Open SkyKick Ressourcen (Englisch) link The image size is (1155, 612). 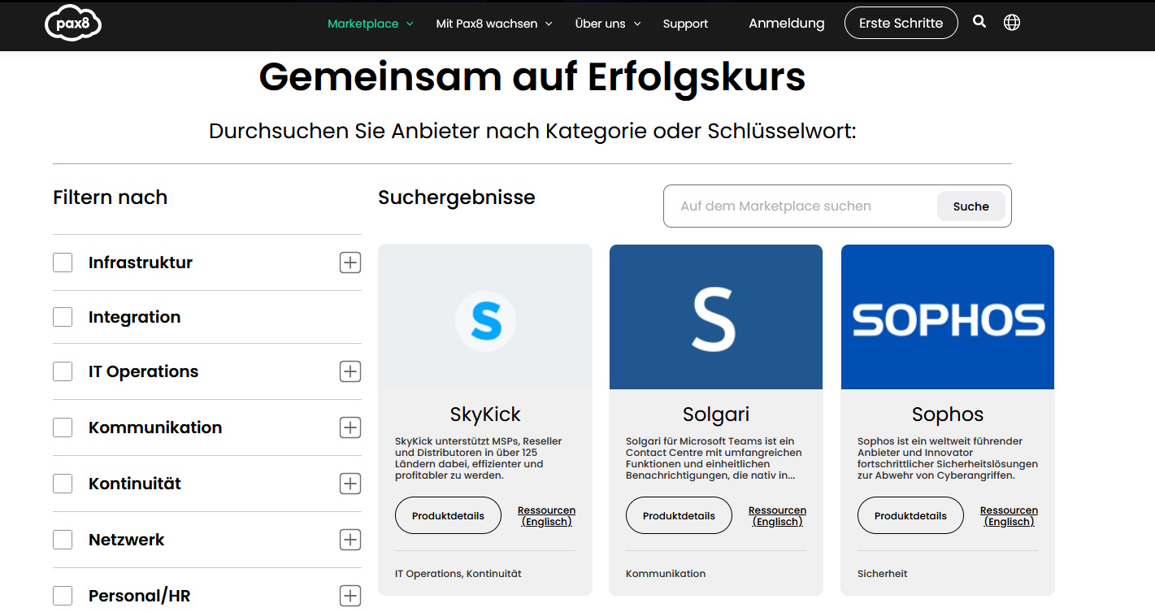546,516
